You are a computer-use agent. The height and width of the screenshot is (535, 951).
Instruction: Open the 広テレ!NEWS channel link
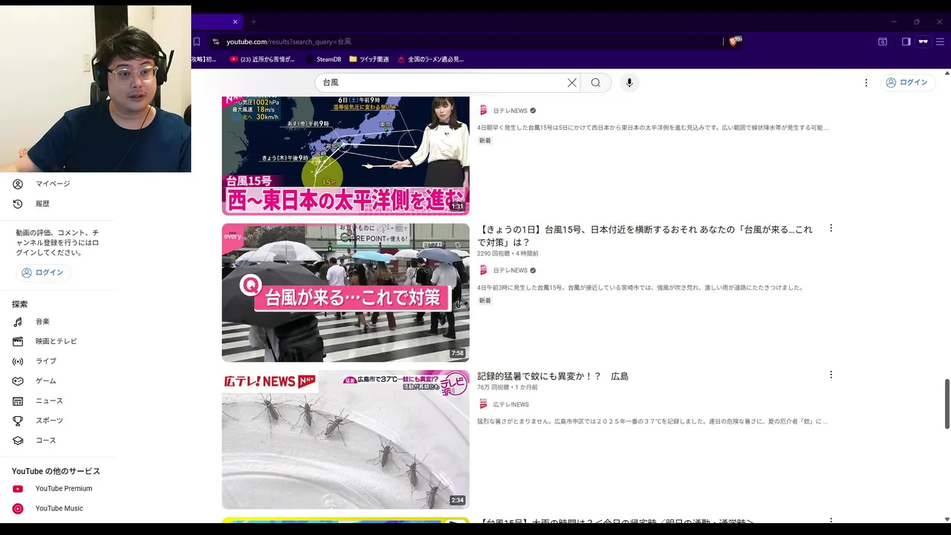(x=511, y=405)
